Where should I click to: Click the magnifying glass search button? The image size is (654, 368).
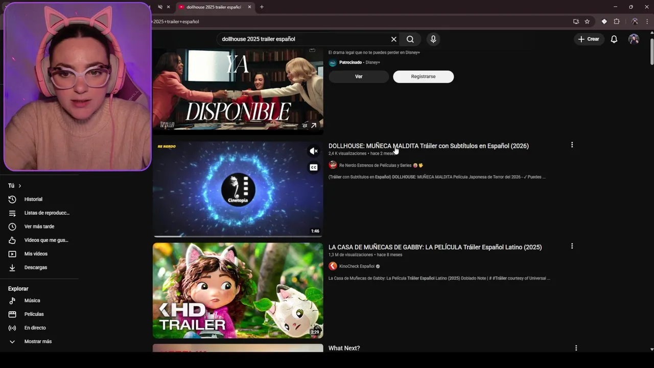(410, 39)
